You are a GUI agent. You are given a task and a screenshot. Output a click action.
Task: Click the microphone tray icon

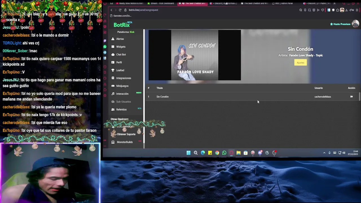pyautogui.click(x=329, y=153)
